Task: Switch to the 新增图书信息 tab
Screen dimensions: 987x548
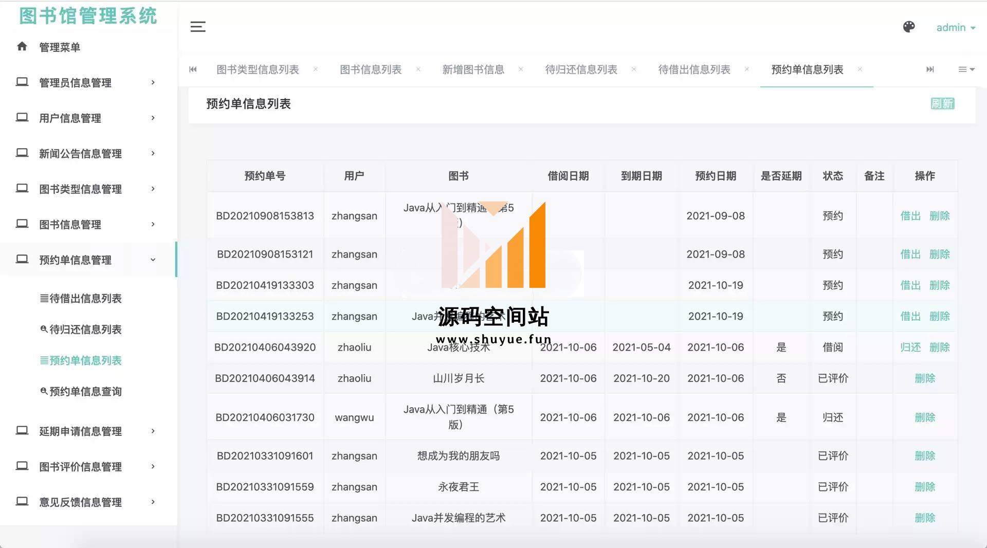Action: tap(473, 69)
